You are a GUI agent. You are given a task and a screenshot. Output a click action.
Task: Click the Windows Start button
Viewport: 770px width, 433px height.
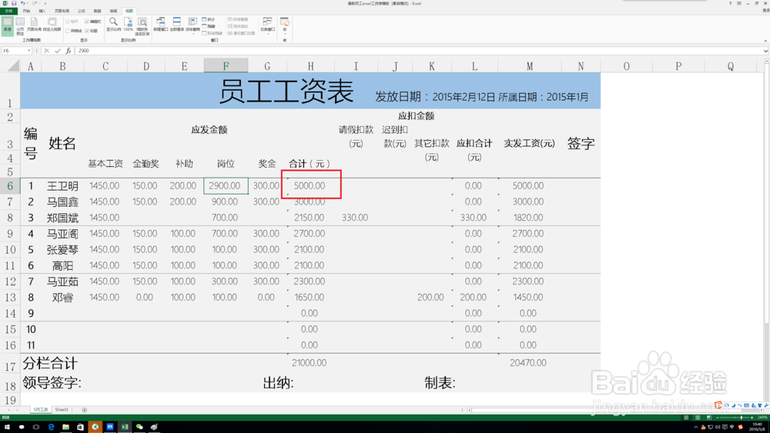tap(7, 427)
